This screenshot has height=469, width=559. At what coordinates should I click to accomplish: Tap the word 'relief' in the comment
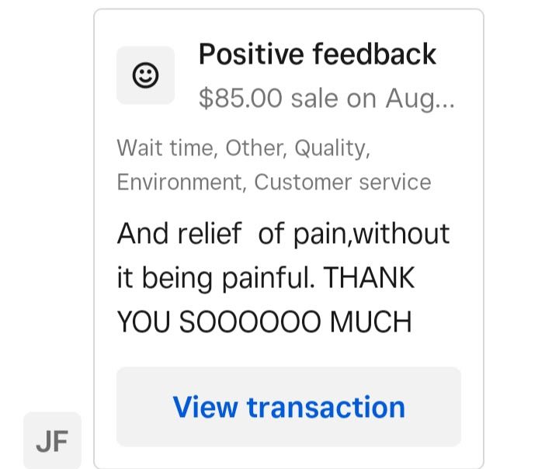point(210,234)
